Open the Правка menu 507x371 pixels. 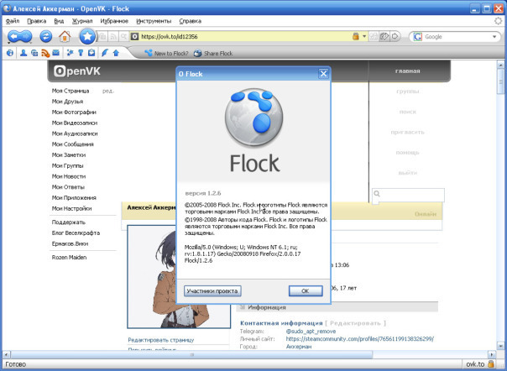click(x=37, y=21)
